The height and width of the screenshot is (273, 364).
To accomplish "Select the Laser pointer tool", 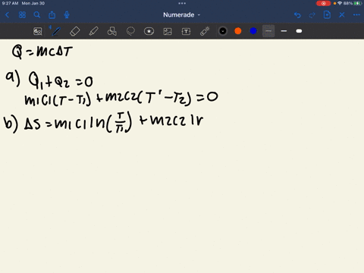I will [205, 31].
